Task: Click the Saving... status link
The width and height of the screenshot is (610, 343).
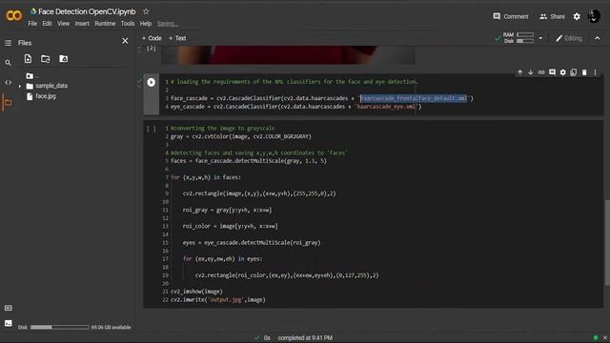Action: click(168, 24)
